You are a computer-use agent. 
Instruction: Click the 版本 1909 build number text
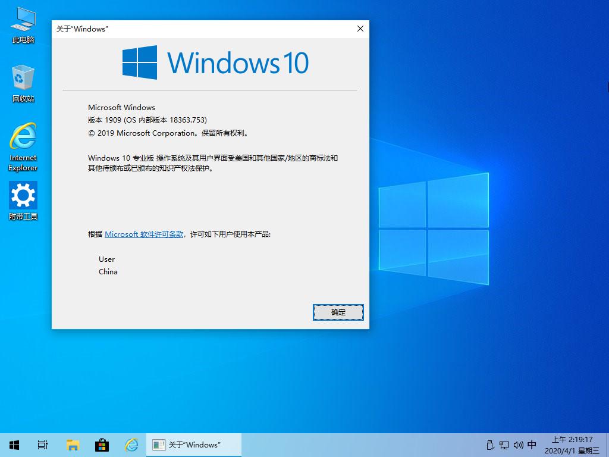[x=147, y=120]
